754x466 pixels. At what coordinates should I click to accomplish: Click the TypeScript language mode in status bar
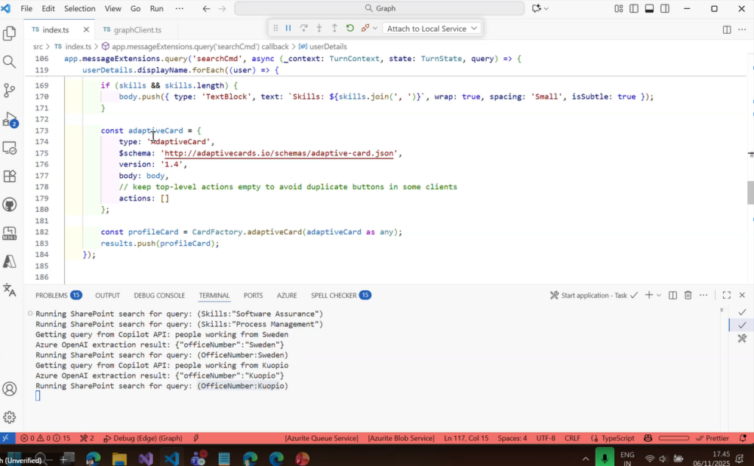pos(618,438)
